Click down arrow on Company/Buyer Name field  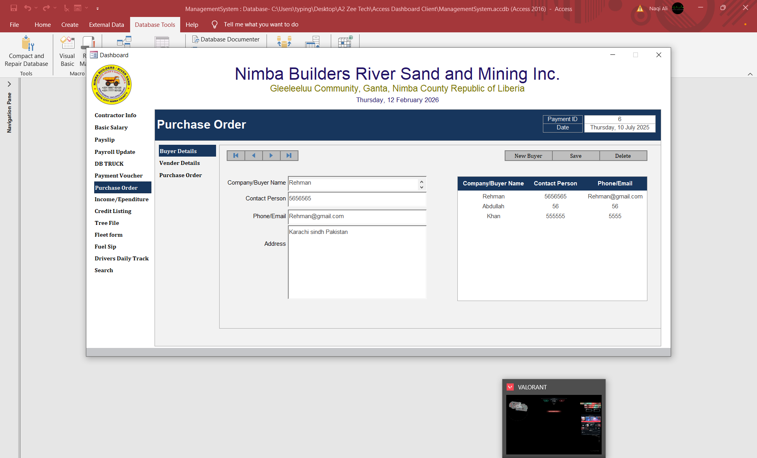[x=421, y=187]
